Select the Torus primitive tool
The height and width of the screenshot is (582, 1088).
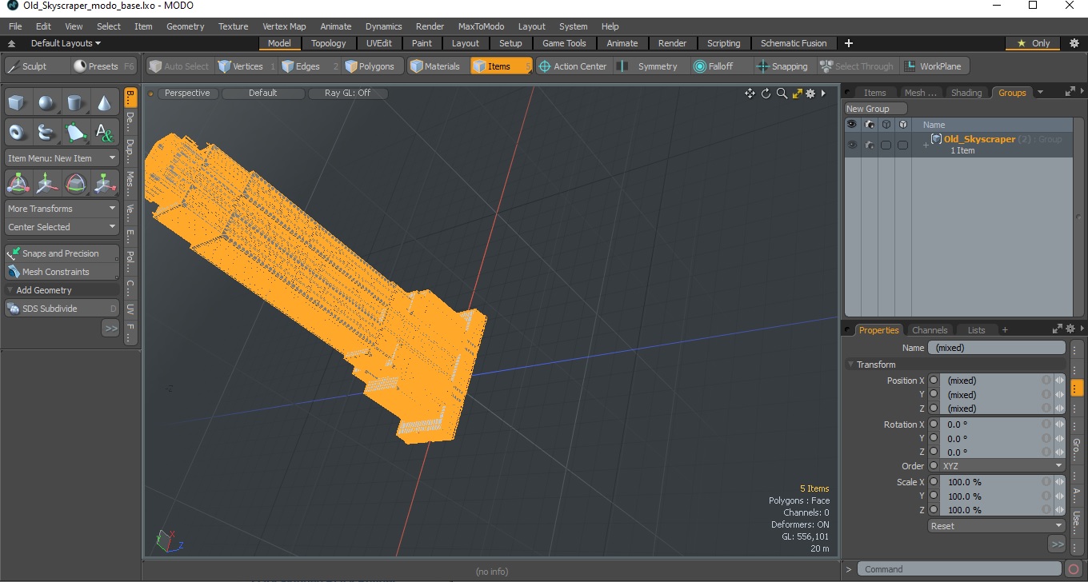pos(18,132)
